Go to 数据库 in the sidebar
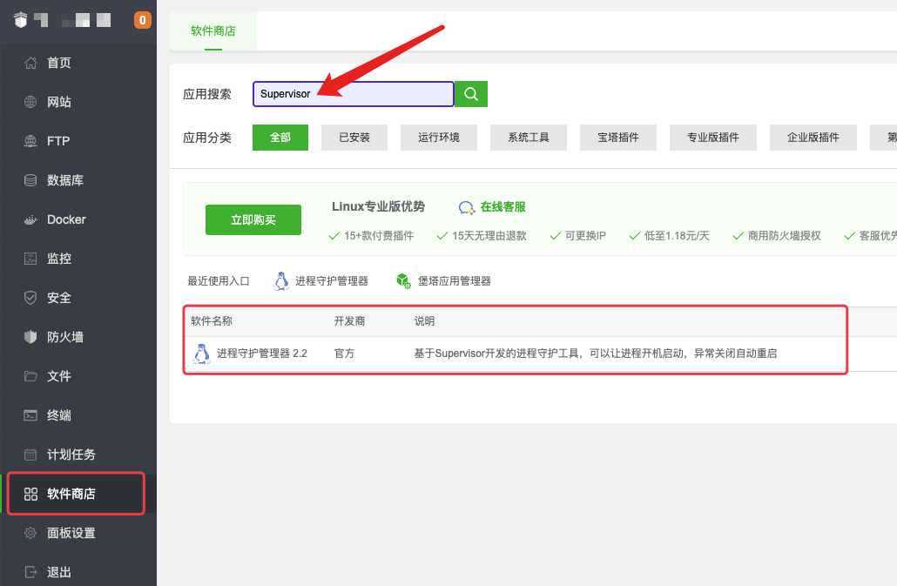 click(x=65, y=180)
